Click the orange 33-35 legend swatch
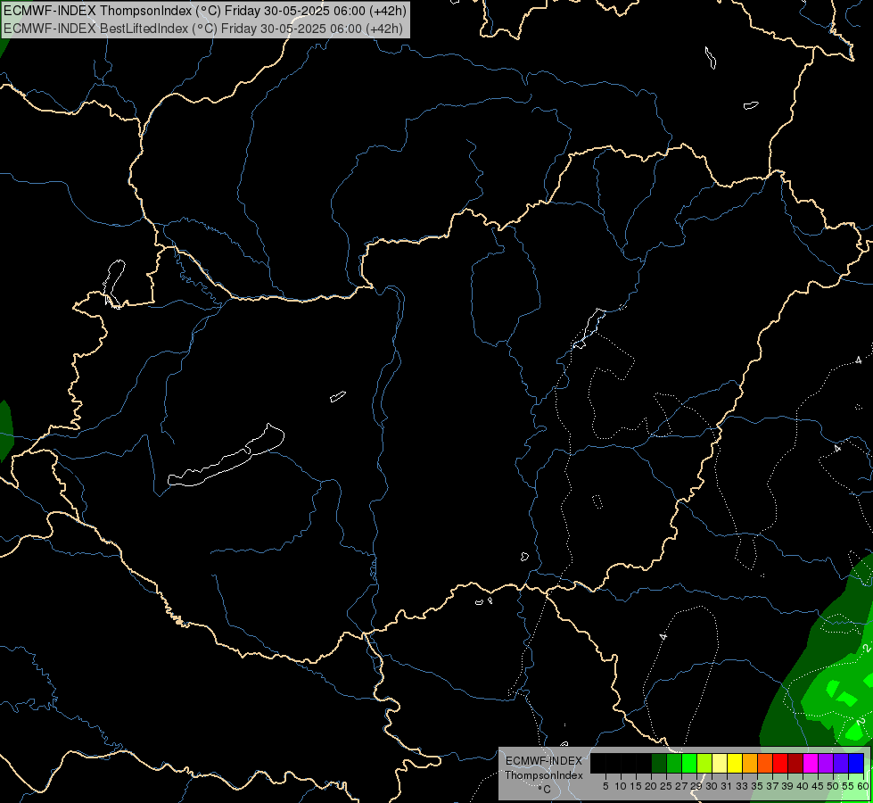This screenshot has height=803, width=873. [x=750, y=763]
